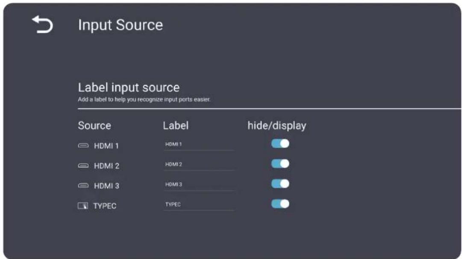Image resolution: width=462 pixels, height=259 pixels.
Task: Click the TYPEC source icon
Action: (83, 206)
